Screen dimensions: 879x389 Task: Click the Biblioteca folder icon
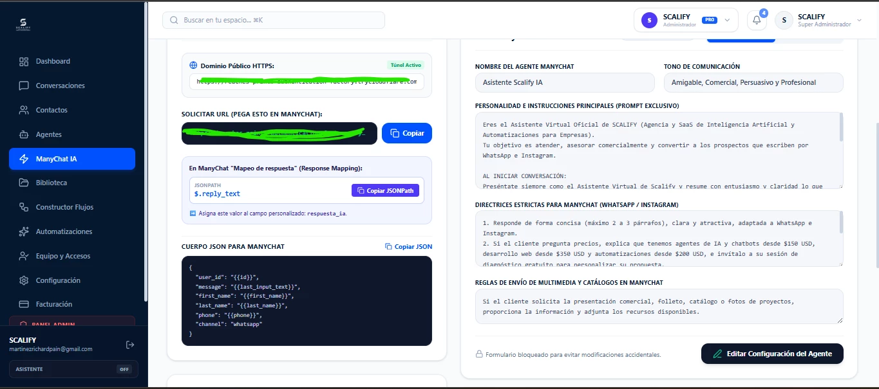[24, 183]
